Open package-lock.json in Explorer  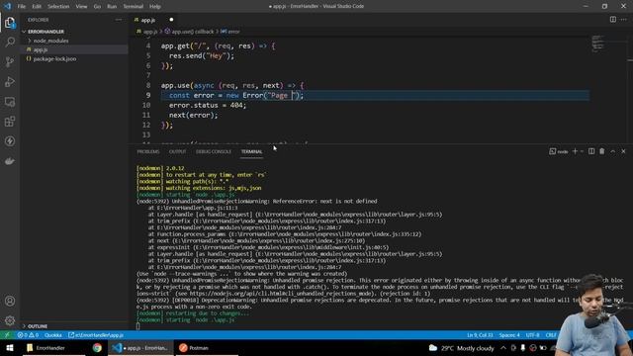coord(54,59)
